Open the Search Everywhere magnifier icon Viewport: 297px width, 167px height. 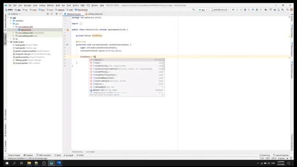[288, 10]
